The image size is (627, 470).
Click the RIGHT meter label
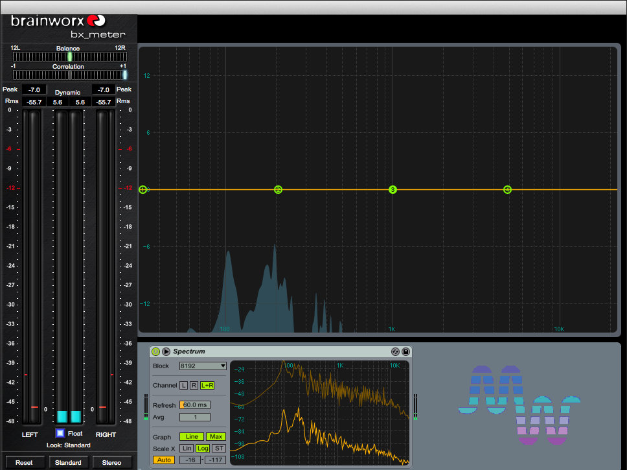point(106,435)
